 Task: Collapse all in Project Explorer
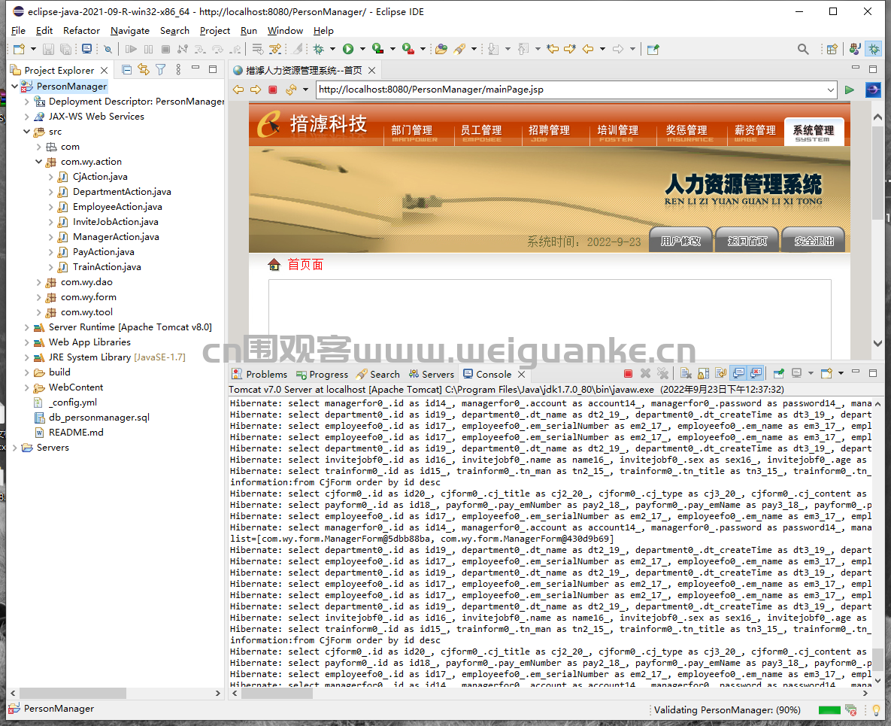127,70
